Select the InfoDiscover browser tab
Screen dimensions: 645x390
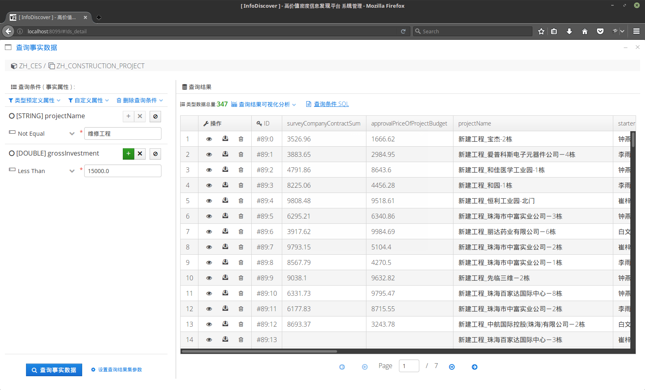(48, 17)
